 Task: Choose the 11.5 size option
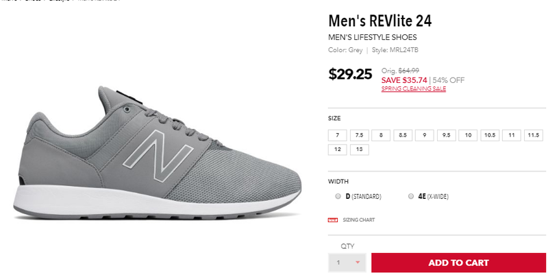pos(533,135)
